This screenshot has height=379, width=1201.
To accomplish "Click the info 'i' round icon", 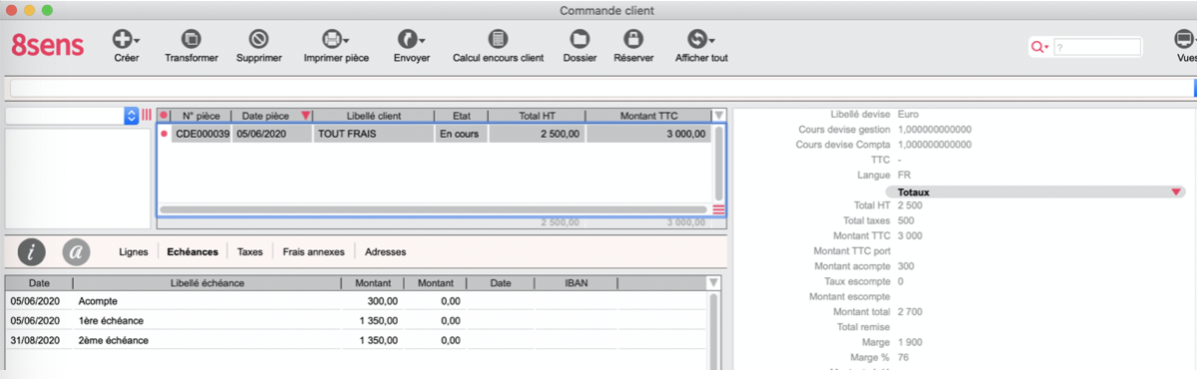I will pos(33,252).
